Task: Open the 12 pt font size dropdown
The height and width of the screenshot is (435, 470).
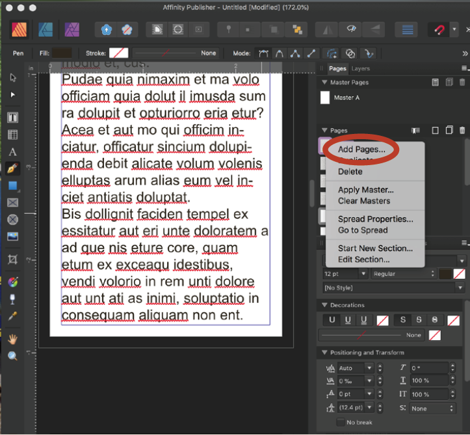Action: pos(362,274)
